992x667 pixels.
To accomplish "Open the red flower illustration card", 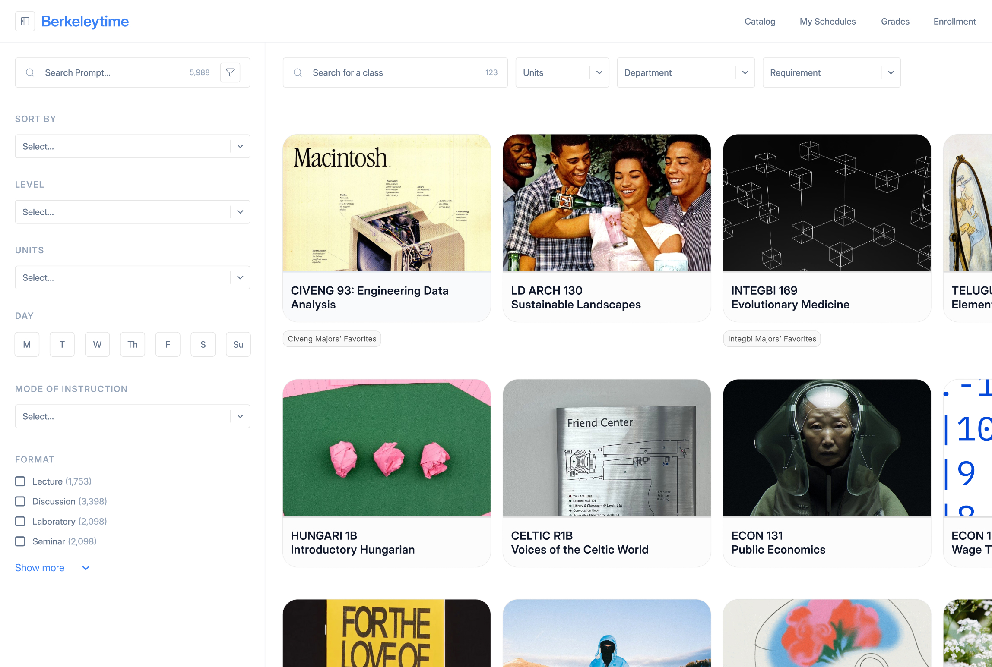I will (x=827, y=633).
